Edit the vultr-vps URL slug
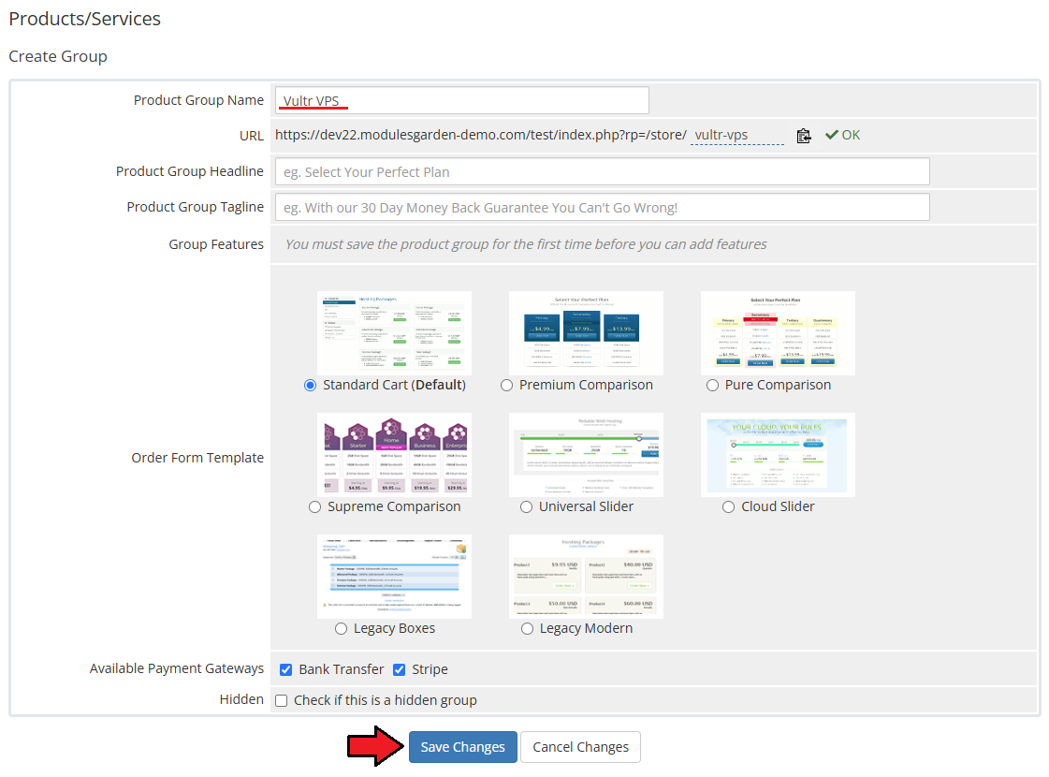This screenshot has height=777, width=1049. tap(737, 135)
